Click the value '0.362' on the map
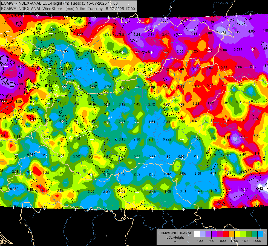The width and height of the screenshot is (268, 246). pyautogui.click(x=14, y=189)
